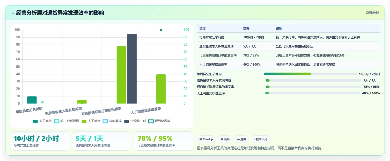
Task: Toggle the 人工表格 legend series
Action: point(42,121)
